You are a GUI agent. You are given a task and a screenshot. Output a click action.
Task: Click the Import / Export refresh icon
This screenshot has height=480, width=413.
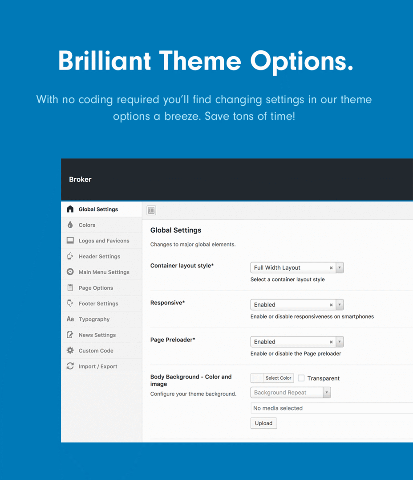(x=70, y=366)
